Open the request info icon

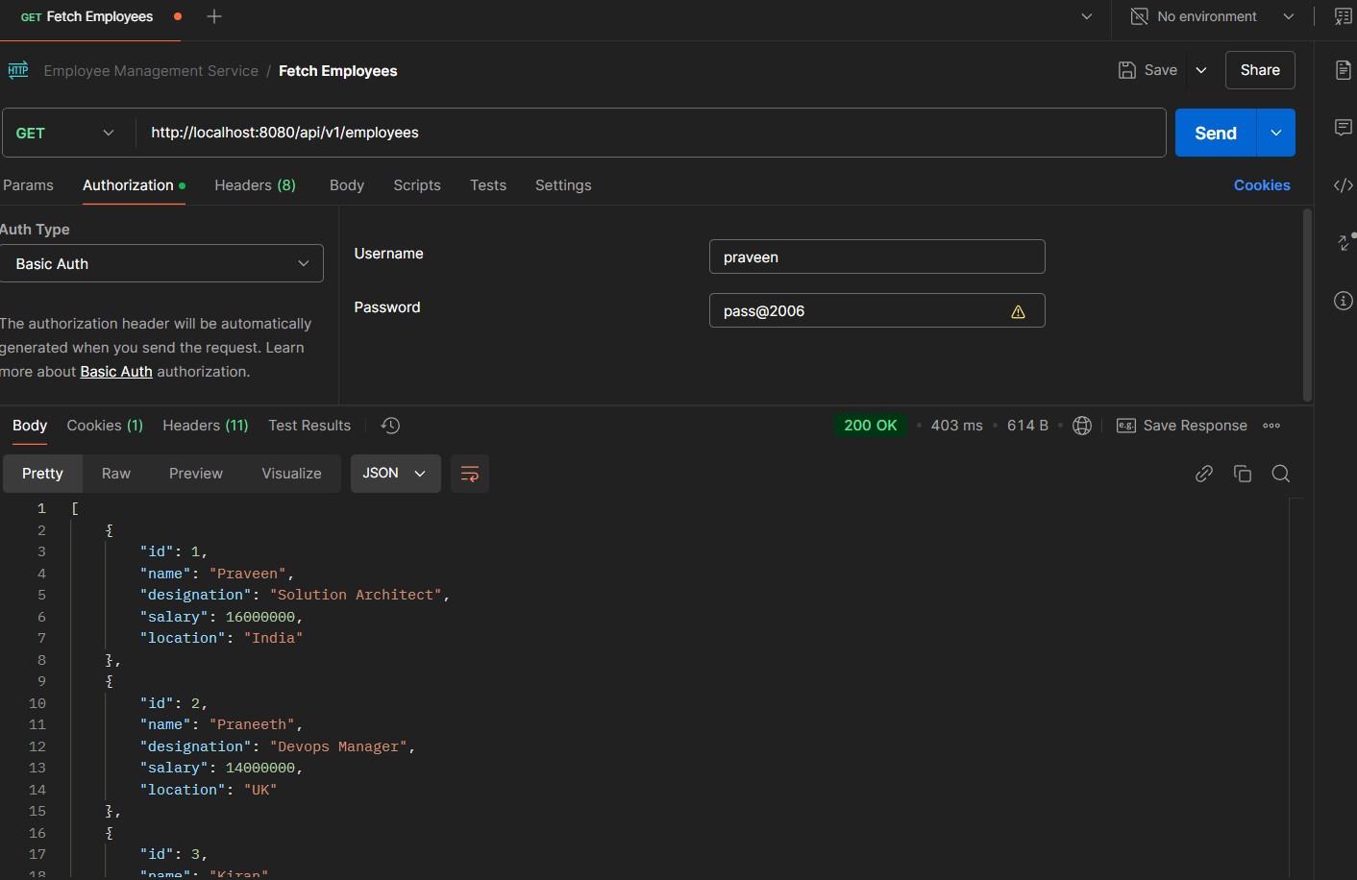pyautogui.click(x=1344, y=301)
